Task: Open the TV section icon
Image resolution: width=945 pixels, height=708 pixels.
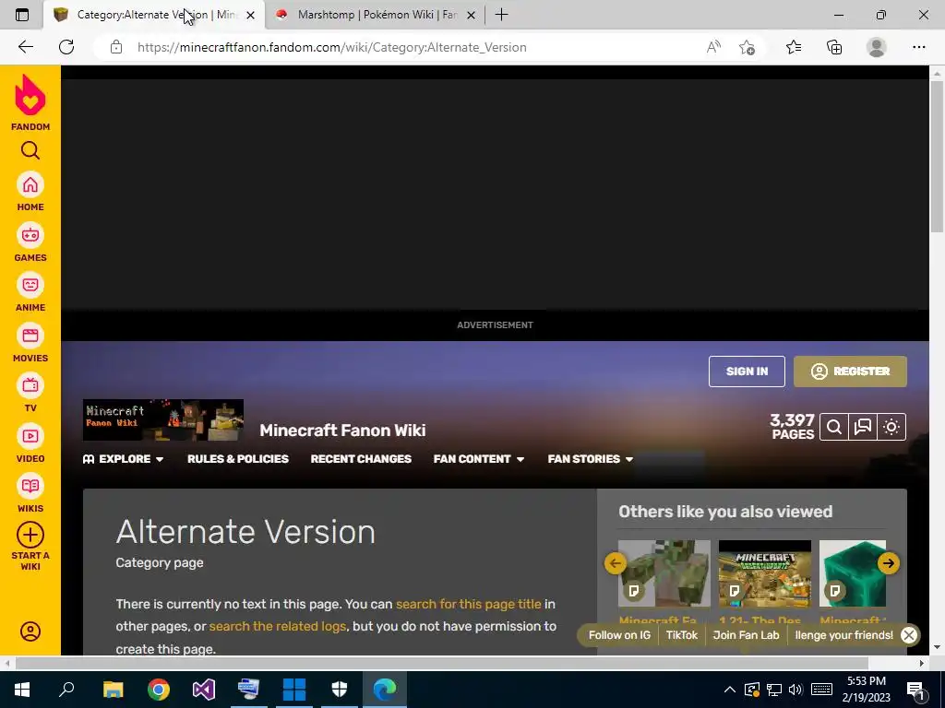Action: pos(30,386)
